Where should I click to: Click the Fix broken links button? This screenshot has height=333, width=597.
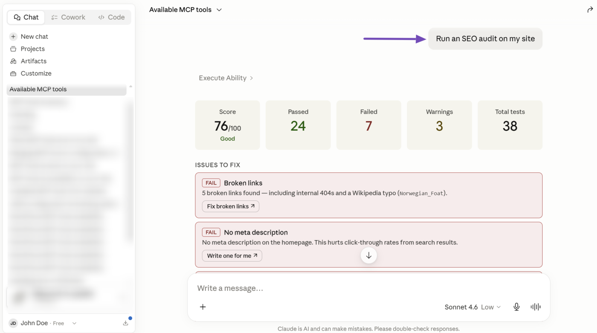coord(231,206)
